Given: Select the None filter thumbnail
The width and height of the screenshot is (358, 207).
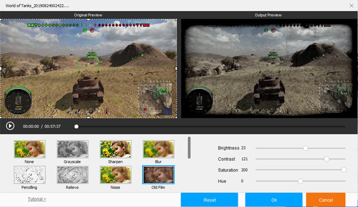Looking at the screenshot, I should pyautogui.click(x=30, y=149).
